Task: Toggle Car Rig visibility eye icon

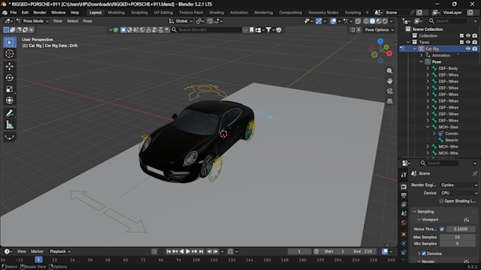Action: pos(468,49)
